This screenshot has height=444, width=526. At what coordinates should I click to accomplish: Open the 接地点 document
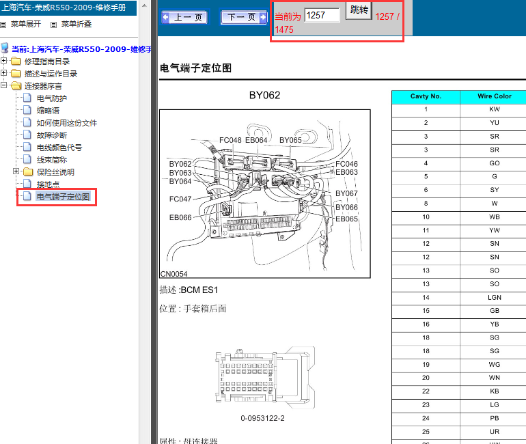tap(48, 184)
